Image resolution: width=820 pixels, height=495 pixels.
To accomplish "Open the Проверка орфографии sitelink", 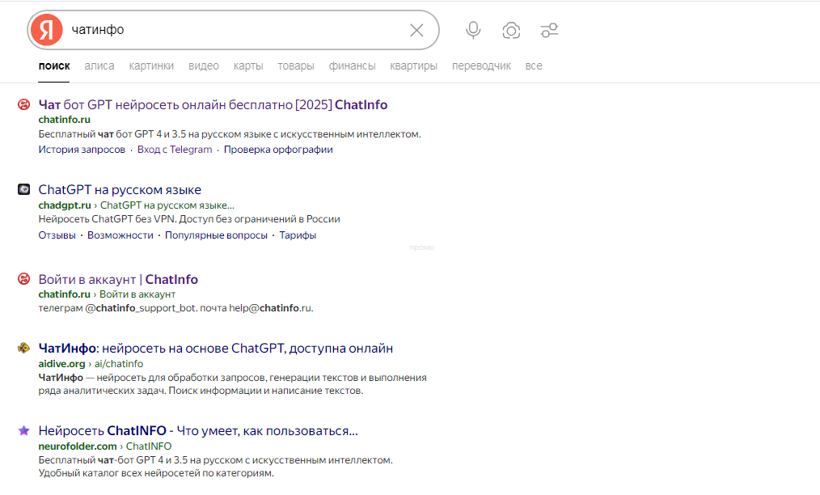I will [278, 150].
